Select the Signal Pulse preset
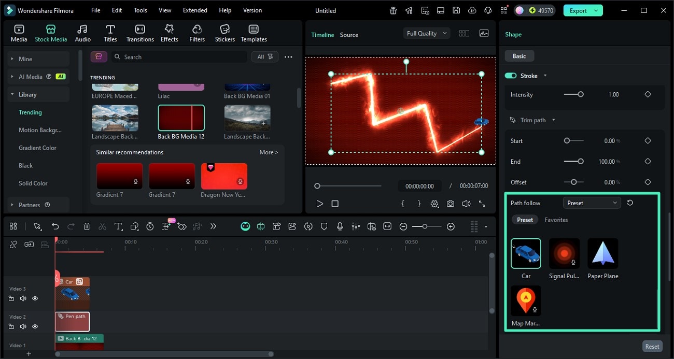The width and height of the screenshot is (674, 359). 564,253
